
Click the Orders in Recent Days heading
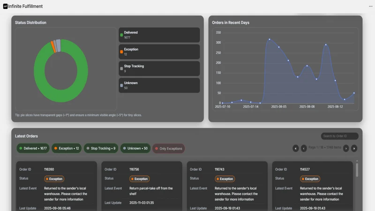[x=231, y=23]
